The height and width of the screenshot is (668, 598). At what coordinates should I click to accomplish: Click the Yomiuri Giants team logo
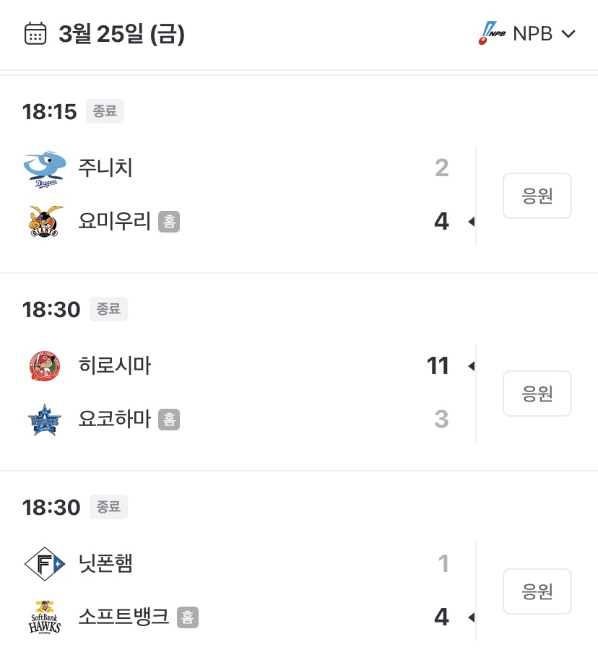pos(44,222)
